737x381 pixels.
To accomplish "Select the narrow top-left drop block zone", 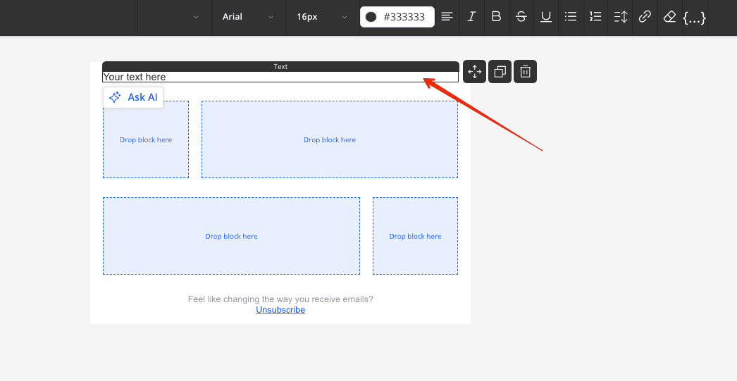I will (x=146, y=139).
